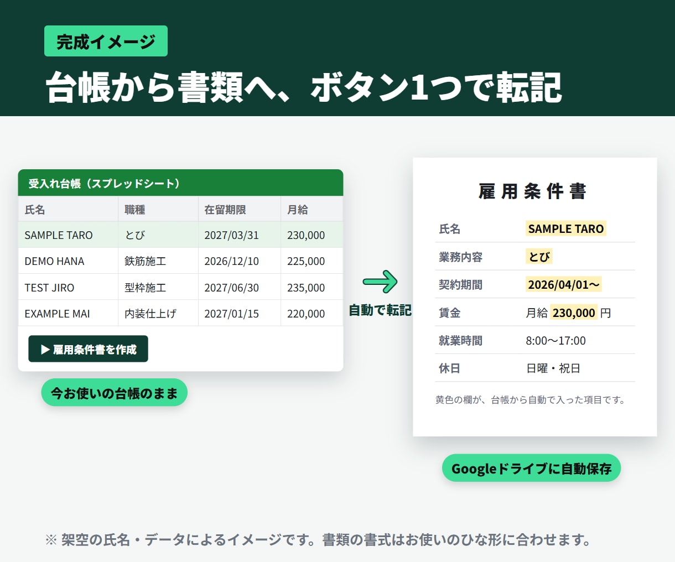675x562 pixels.
Task: Select the SAMPLE TARO cell in the ledger
Action: (68, 235)
